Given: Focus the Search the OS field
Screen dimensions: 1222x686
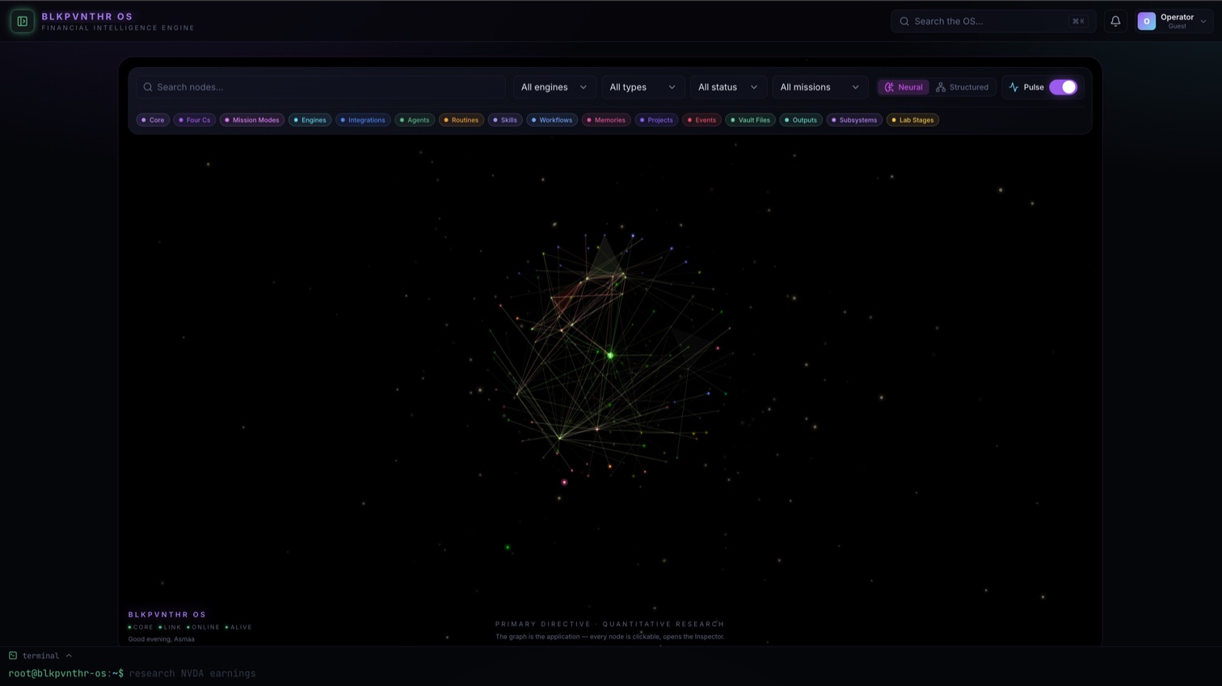Looking at the screenshot, I should click(x=993, y=21).
